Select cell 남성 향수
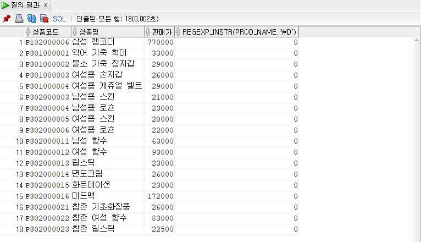The height and width of the screenshot is (242, 421). click(108, 141)
